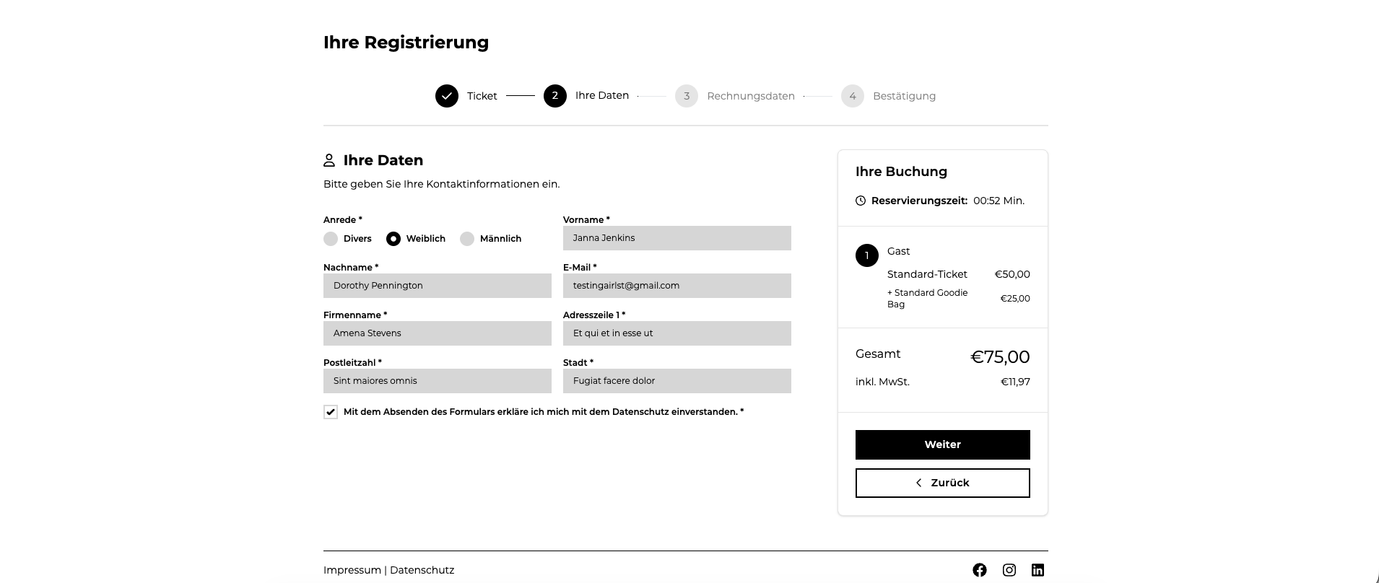Click the completed Ticket step checkmark
The image size is (1379, 583).
click(x=447, y=96)
